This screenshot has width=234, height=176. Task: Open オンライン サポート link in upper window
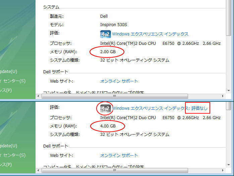pyautogui.click(x=119, y=81)
